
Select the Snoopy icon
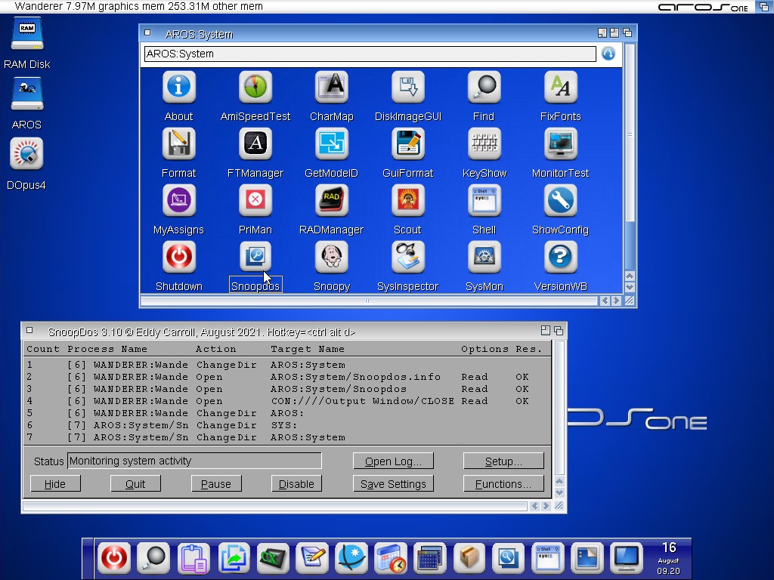pyautogui.click(x=331, y=258)
